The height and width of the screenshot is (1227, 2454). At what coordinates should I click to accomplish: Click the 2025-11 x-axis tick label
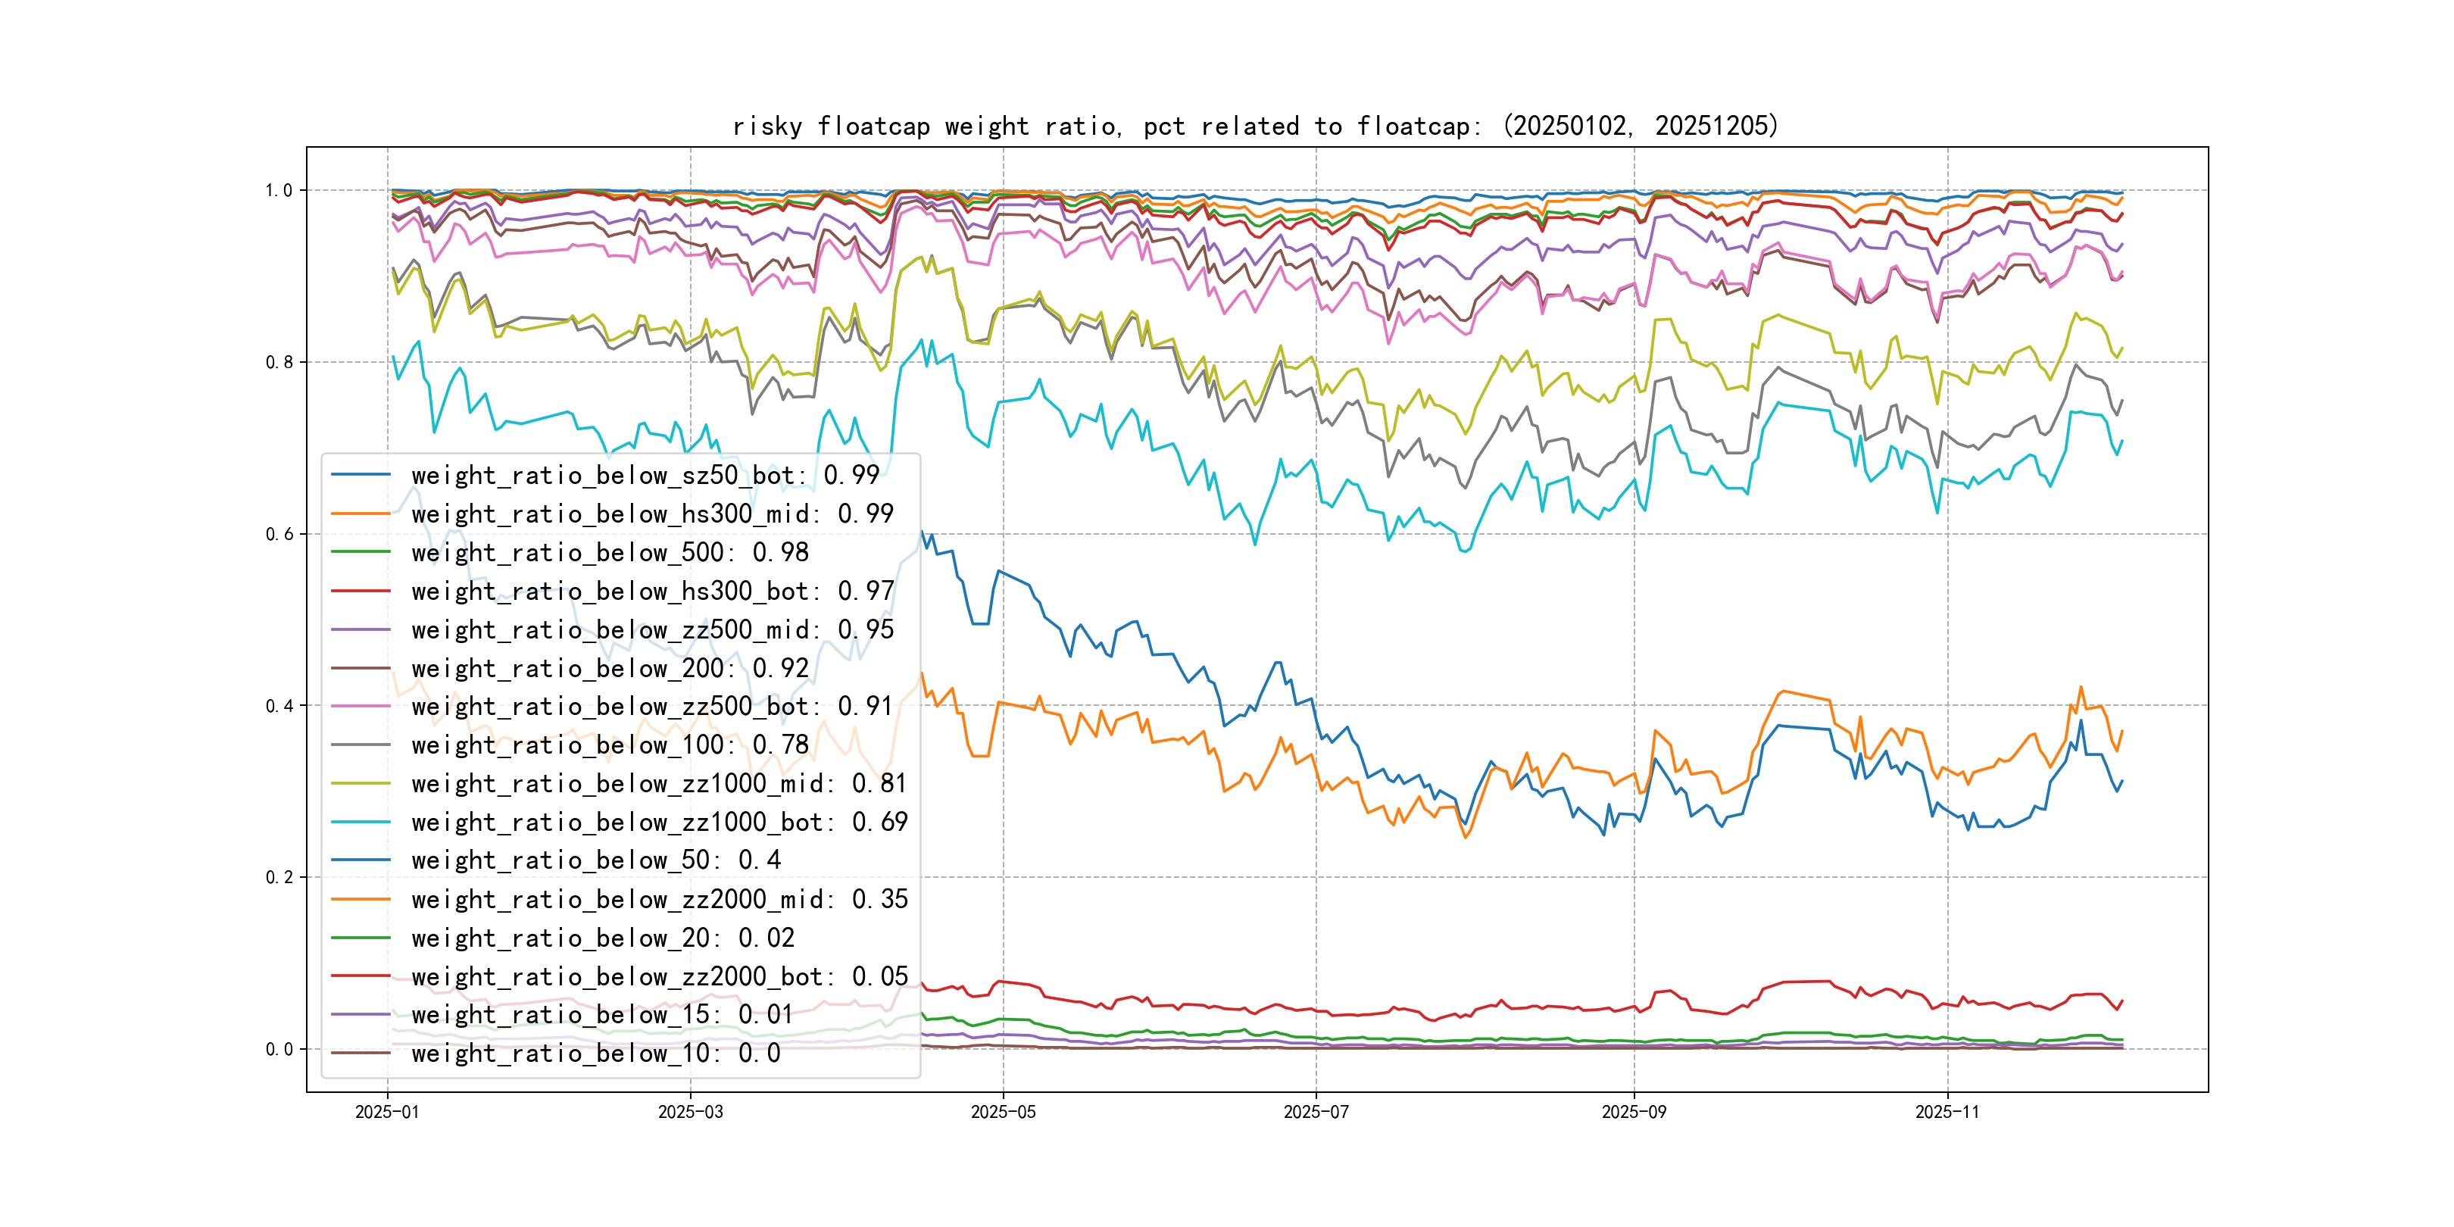(1947, 1112)
